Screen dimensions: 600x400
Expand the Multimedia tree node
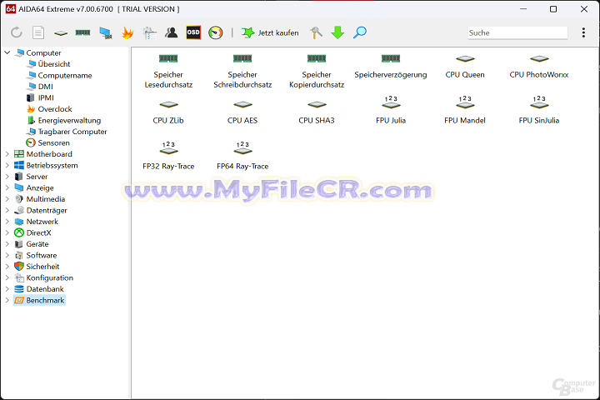pyautogui.click(x=7, y=199)
